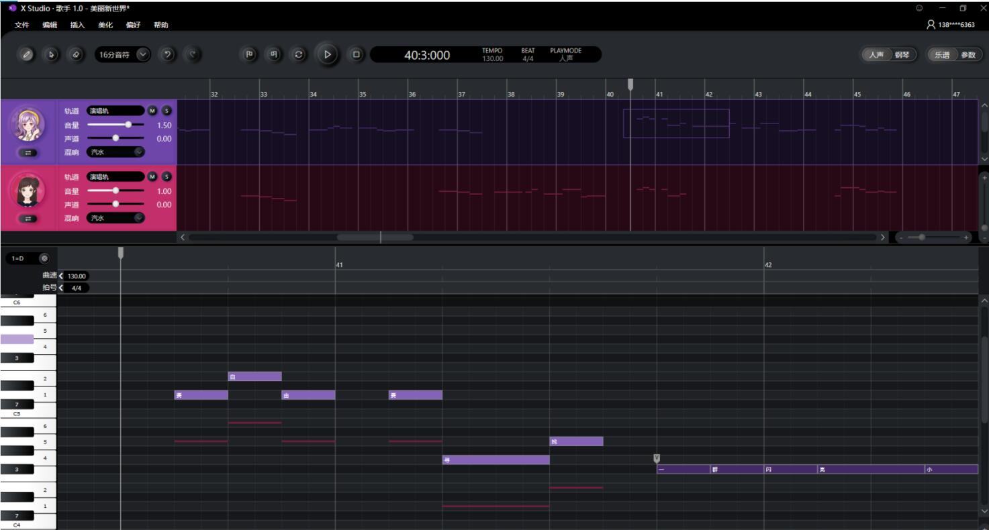
Task: Click the key settings icon beside 1=D
Action: tap(44, 258)
